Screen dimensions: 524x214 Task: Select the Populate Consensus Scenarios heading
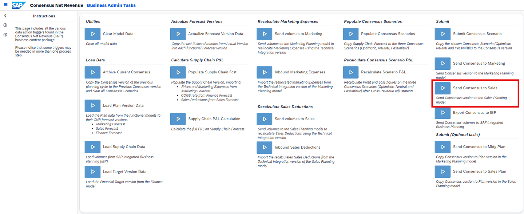pyautogui.click(x=373, y=21)
